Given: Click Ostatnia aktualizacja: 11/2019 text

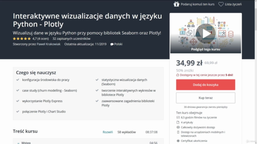Looking at the screenshot, I should pyautogui.click(x=85, y=44).
